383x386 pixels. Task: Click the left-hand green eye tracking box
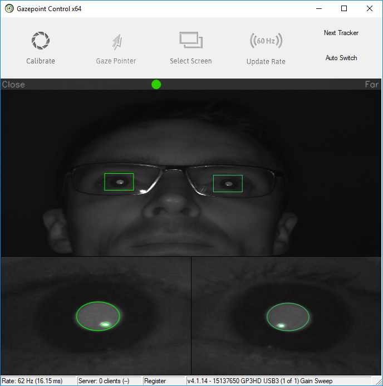tap(119, 182)
